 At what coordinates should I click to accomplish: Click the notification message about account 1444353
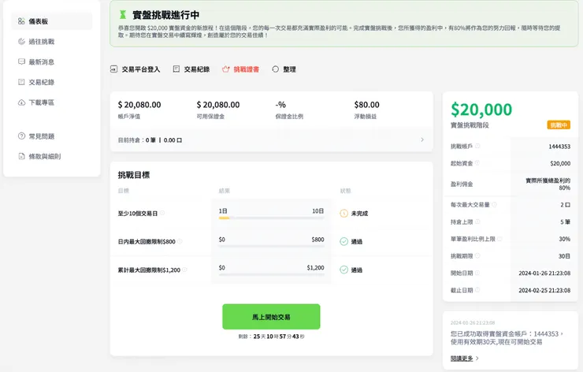click(507, 338)
